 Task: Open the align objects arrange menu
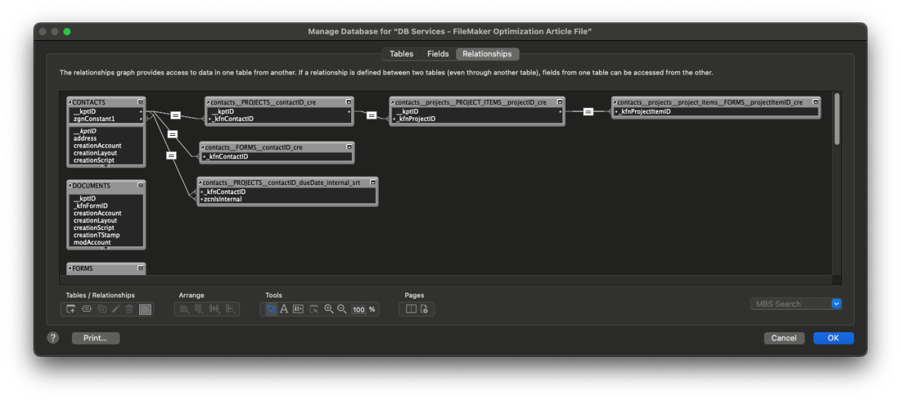tap(184, 309)
